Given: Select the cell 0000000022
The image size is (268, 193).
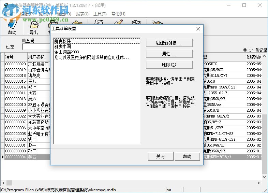Looking at the screenshot, I should point(16,116).
